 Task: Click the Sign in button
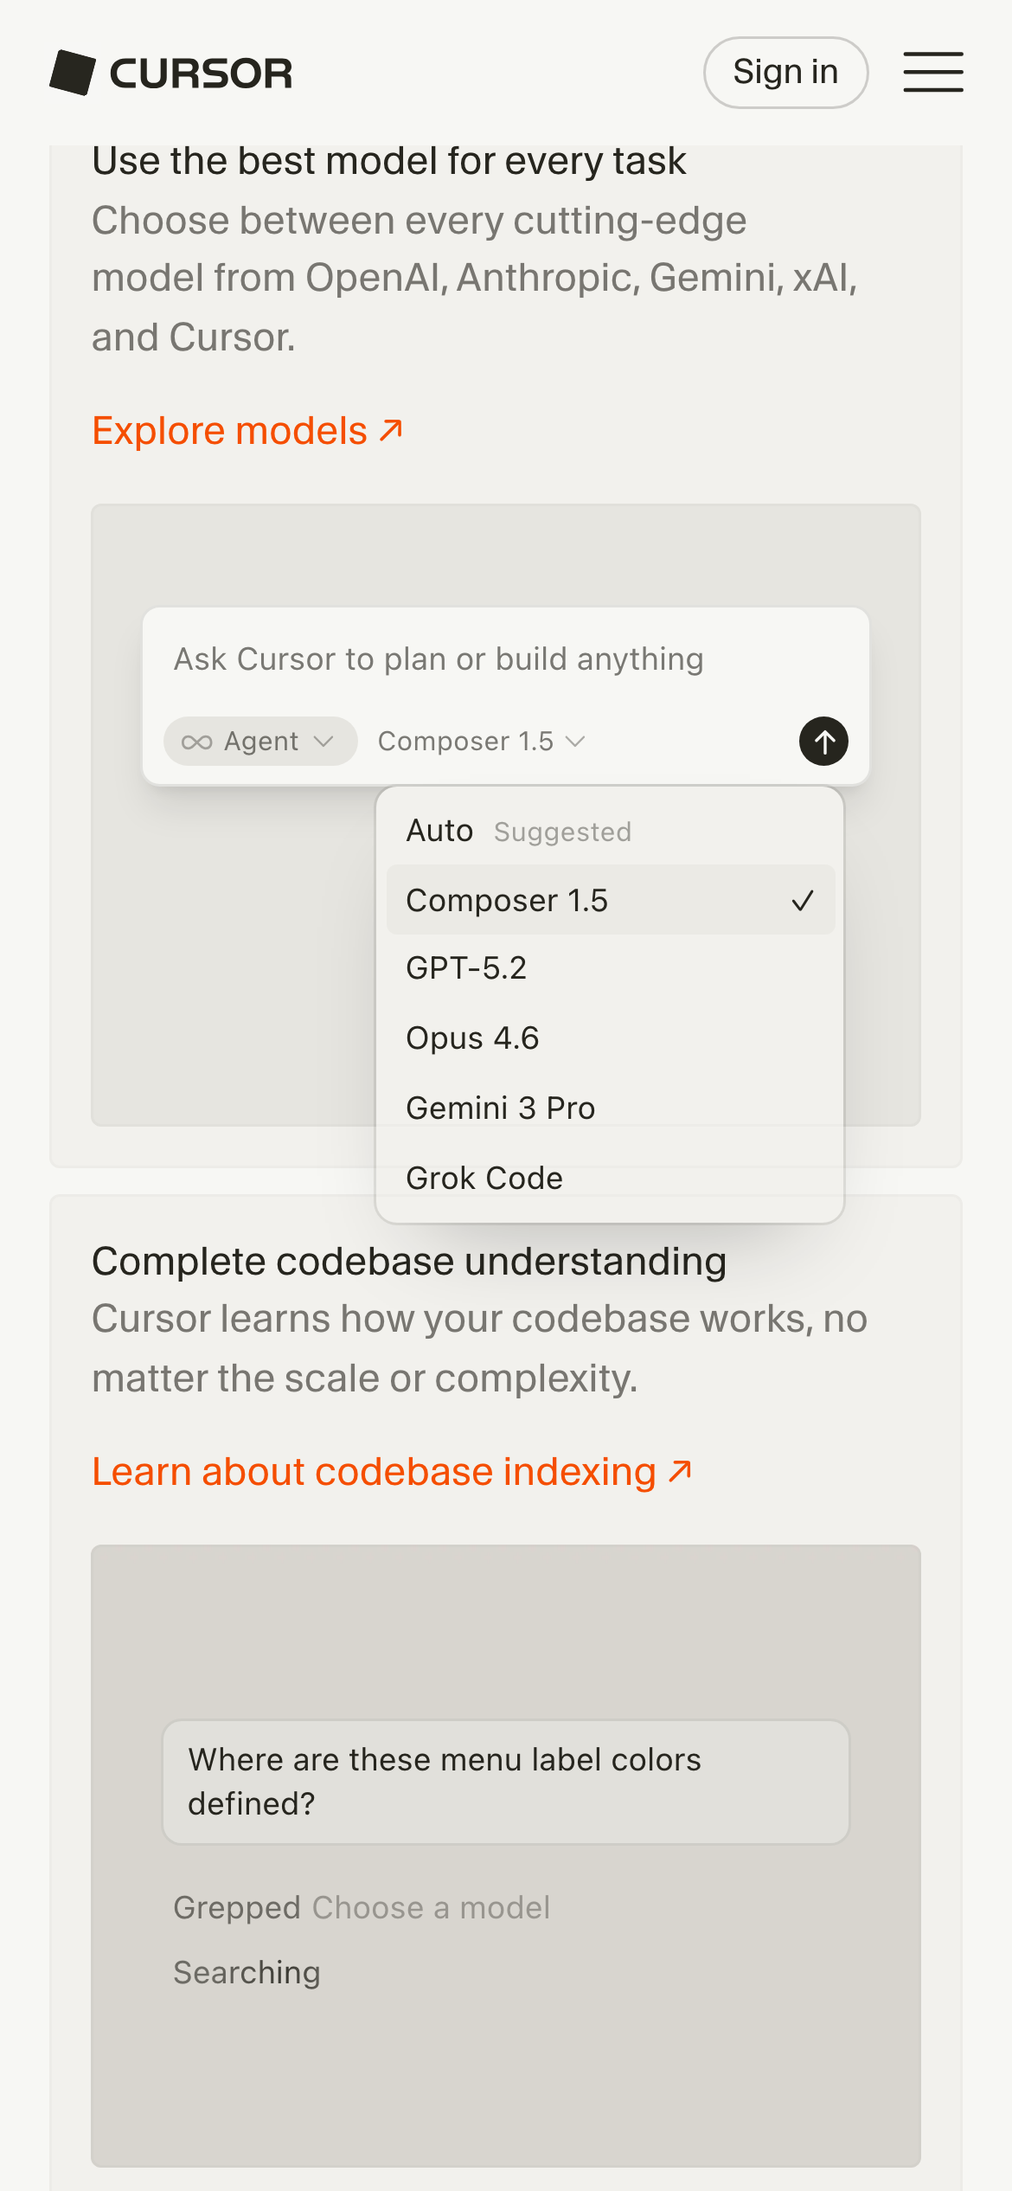point(785,72)
